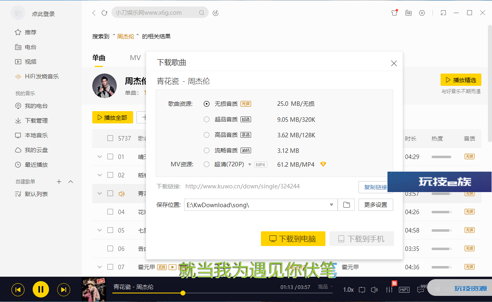The width and height of the screenshot is (492, 302).
Task: Open the save location dropdown
Action: (332, 205)
